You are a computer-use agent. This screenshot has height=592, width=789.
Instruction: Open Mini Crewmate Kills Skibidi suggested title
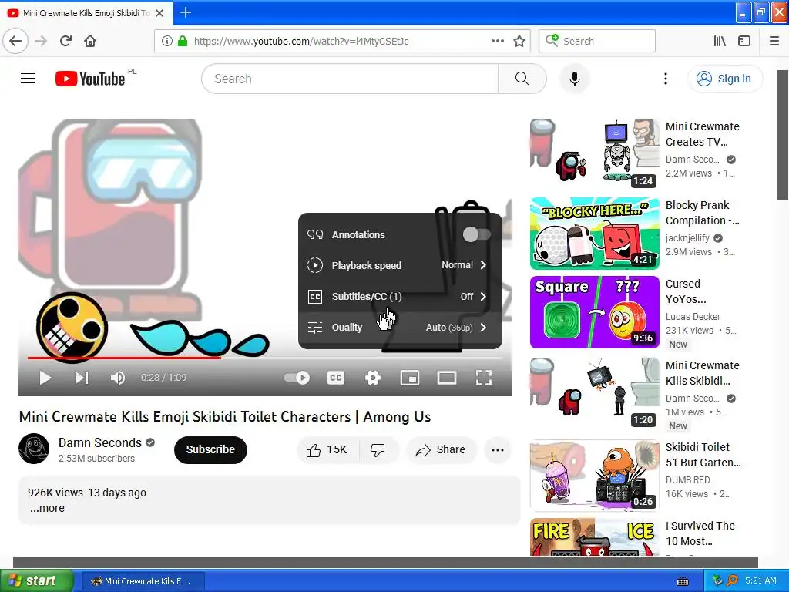(x=703, y=373)
